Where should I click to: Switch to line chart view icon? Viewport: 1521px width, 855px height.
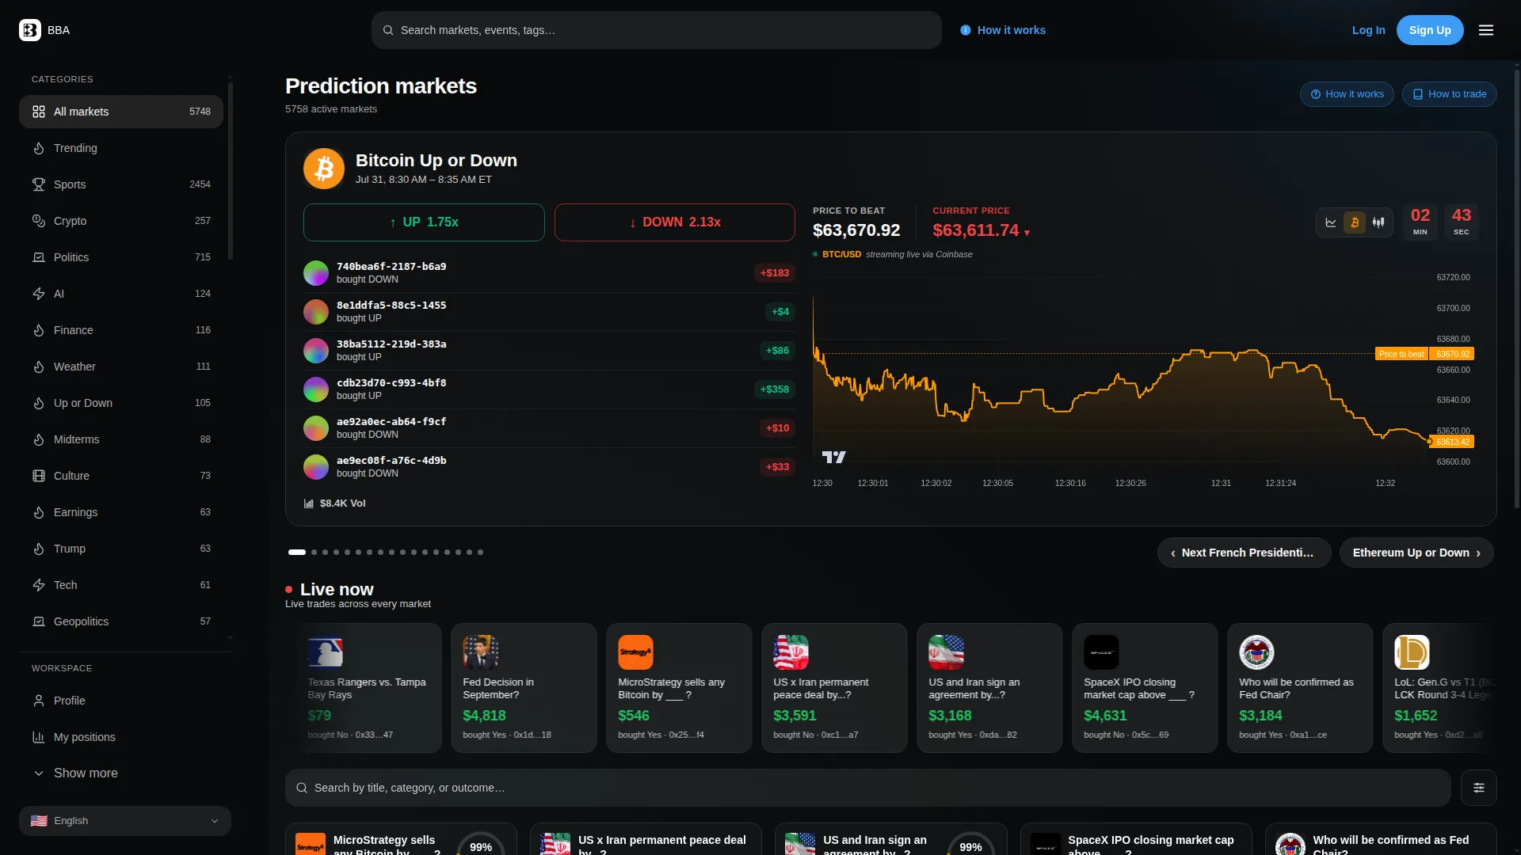(x=1331, y=222)
